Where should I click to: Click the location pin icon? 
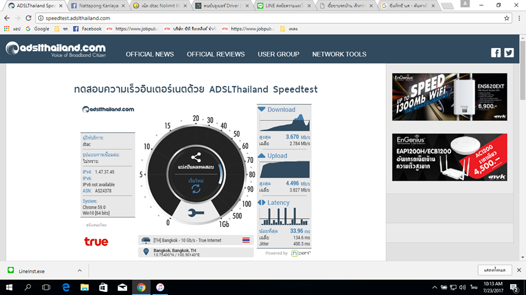(146, 252)
